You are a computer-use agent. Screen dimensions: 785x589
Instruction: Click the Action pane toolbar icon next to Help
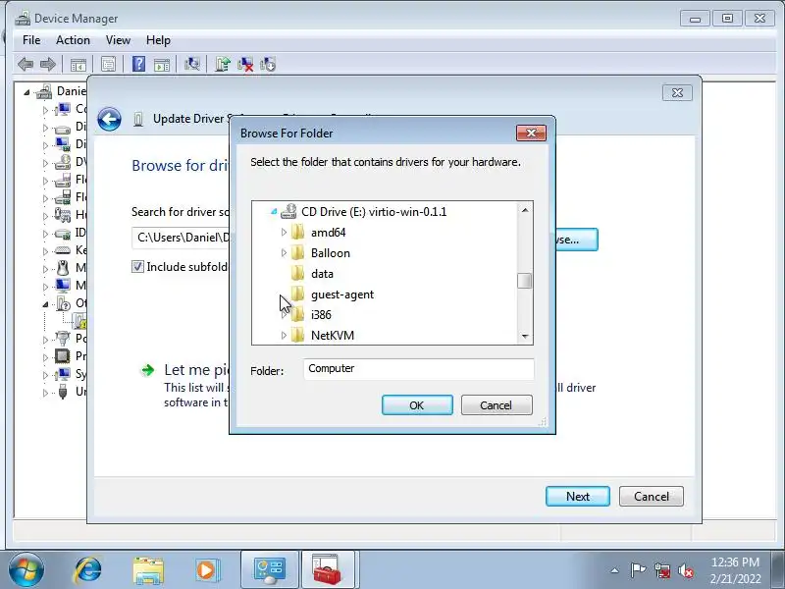(162, 64)
